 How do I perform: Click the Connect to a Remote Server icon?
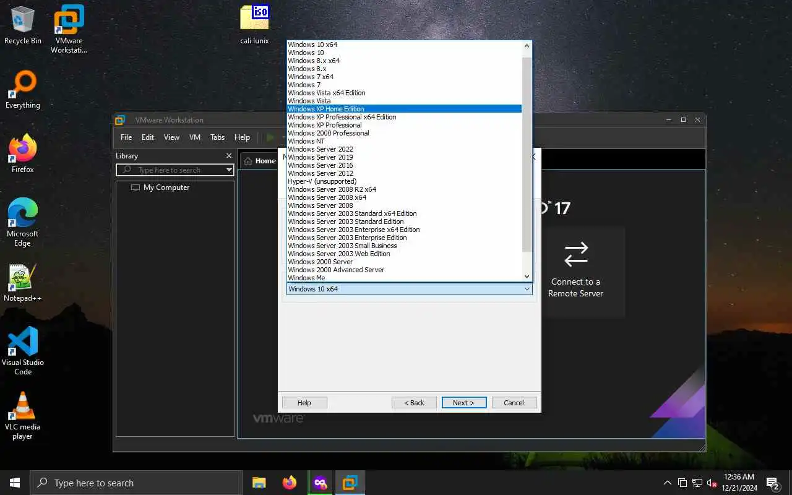[x=576, y=254]
